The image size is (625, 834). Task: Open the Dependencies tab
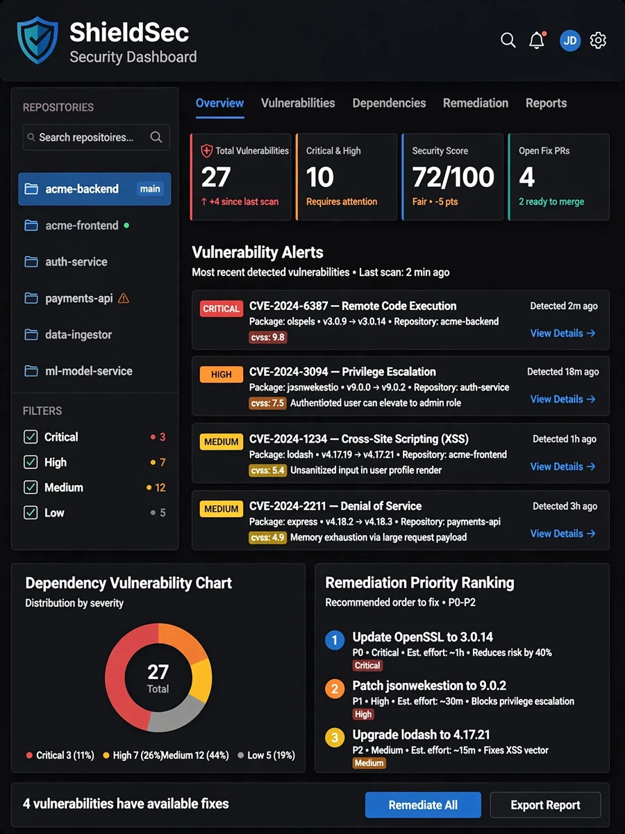click(389, 103)
